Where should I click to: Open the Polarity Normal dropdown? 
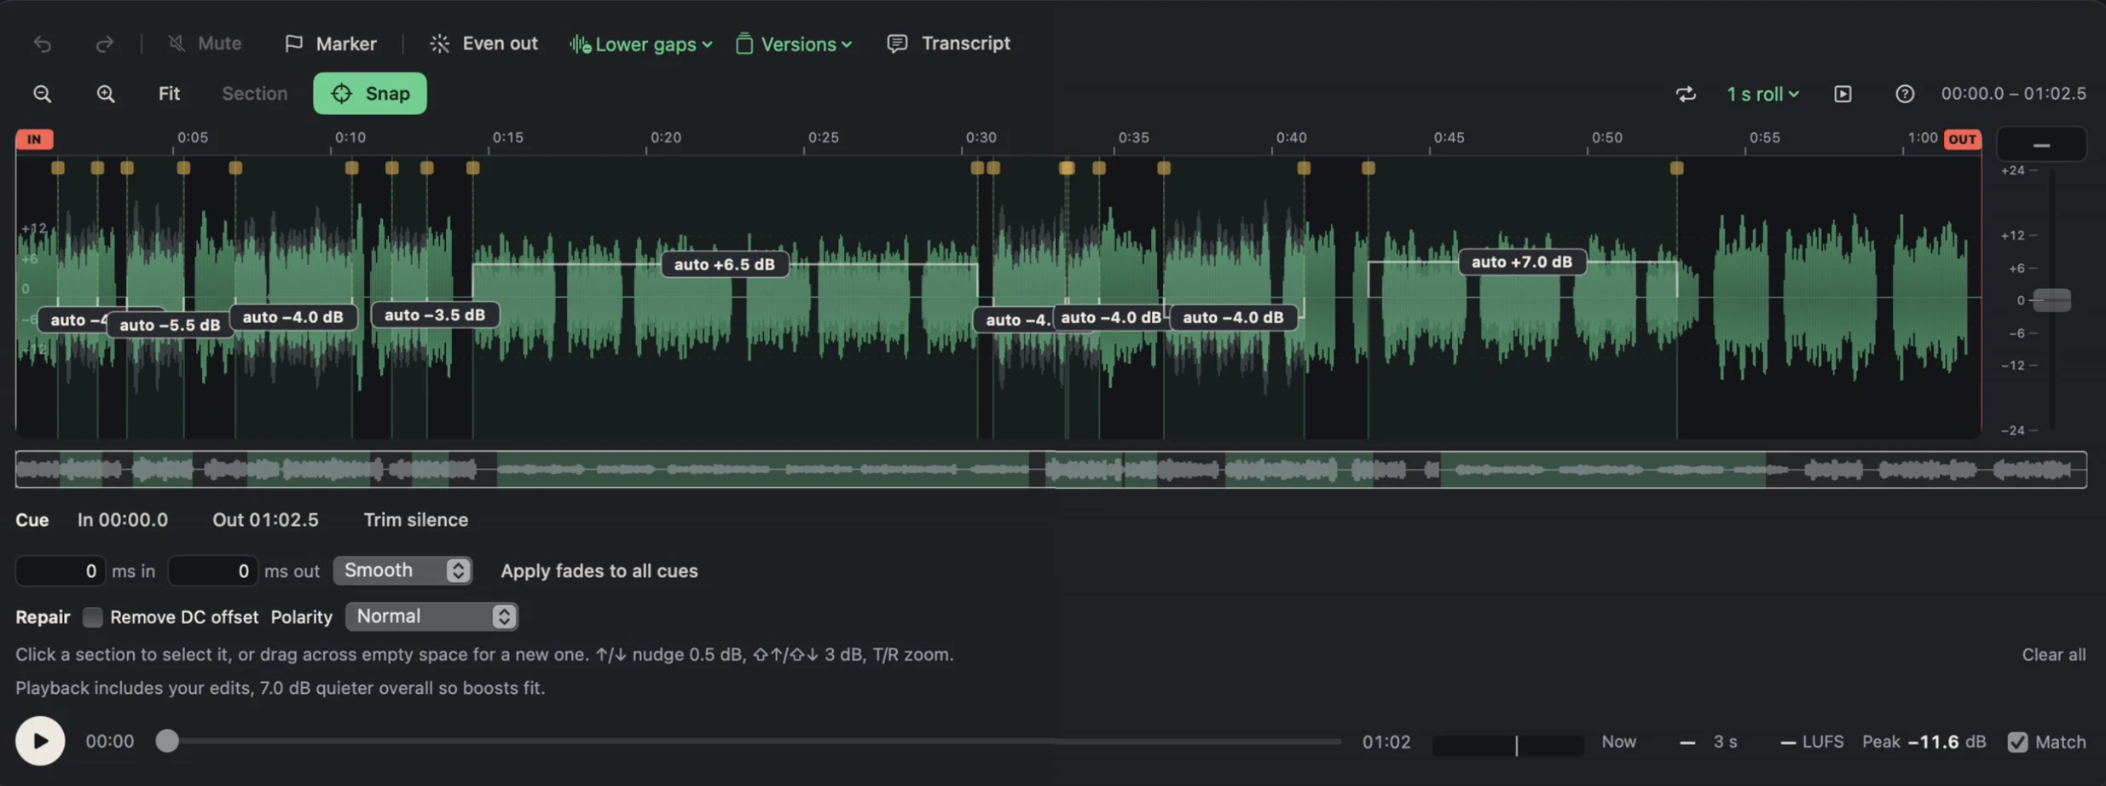coord(431,616)
